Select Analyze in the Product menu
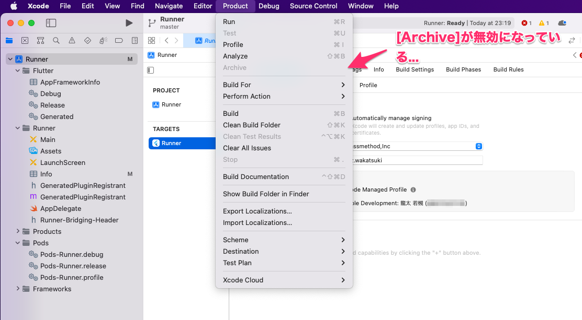The image size is (582, 320). 284,56
